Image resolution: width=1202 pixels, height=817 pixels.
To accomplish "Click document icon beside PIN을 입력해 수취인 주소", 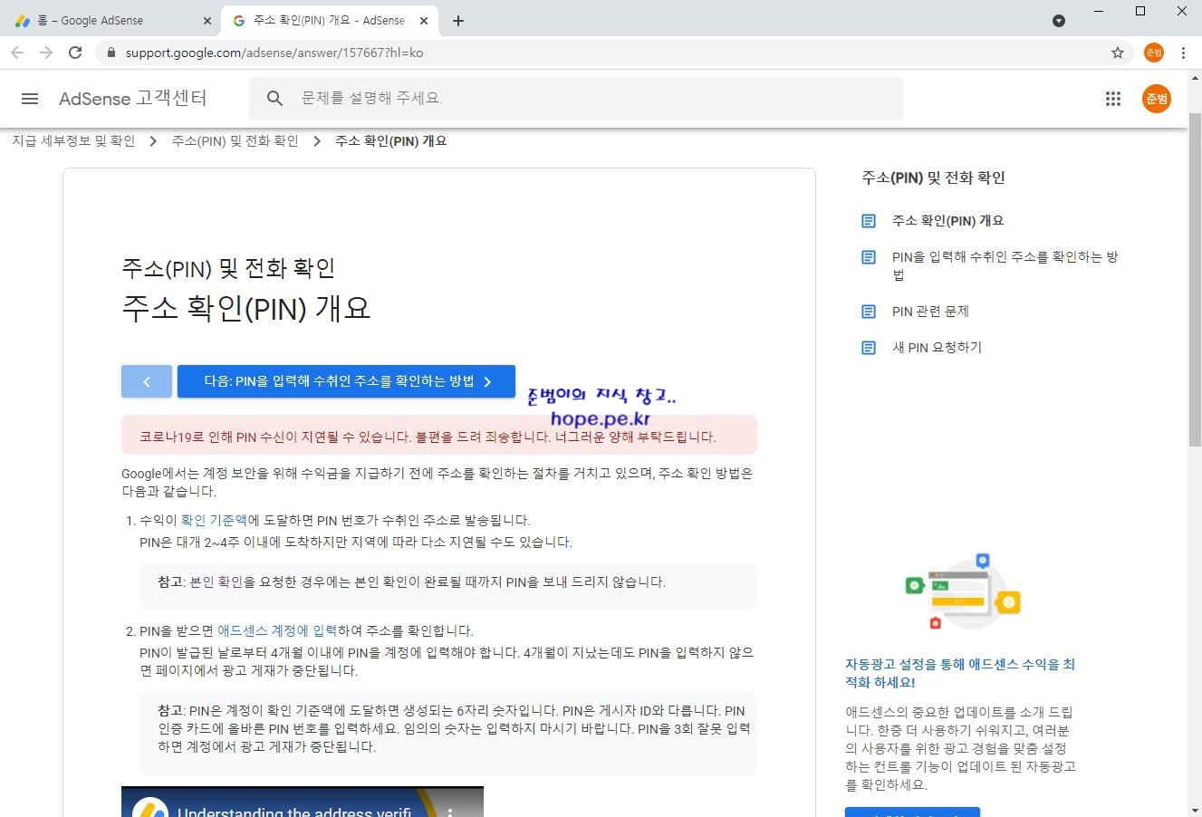I will pos(869,257).
